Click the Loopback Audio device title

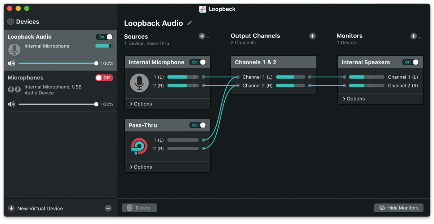click(30, 37)
